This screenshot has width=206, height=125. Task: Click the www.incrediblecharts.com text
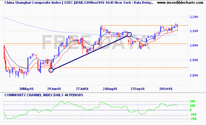point(180,2)
